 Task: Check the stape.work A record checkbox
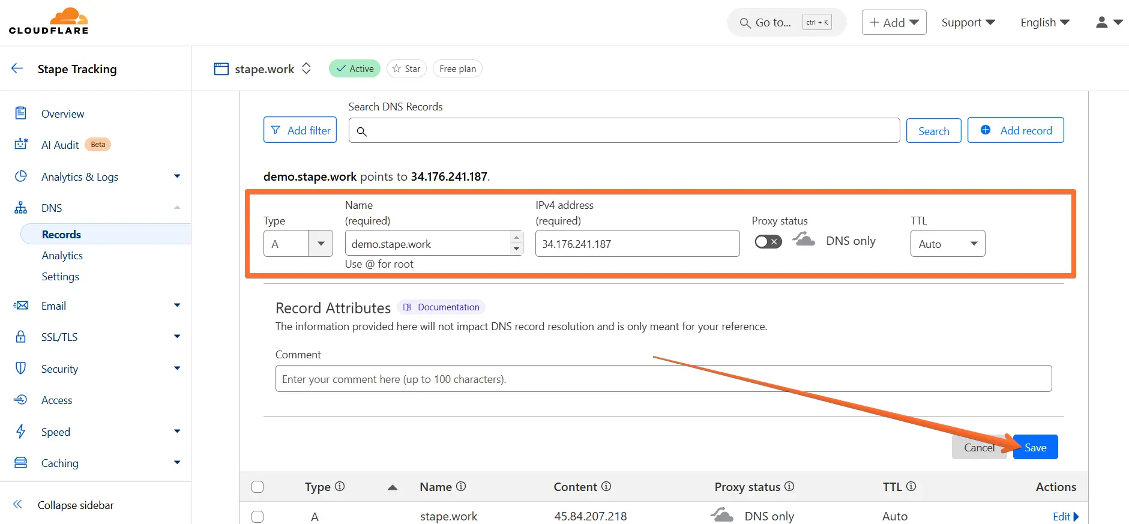257,516
